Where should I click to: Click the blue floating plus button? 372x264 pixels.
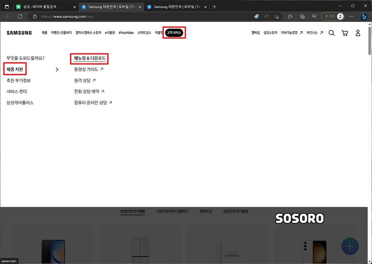pos(350,246)
